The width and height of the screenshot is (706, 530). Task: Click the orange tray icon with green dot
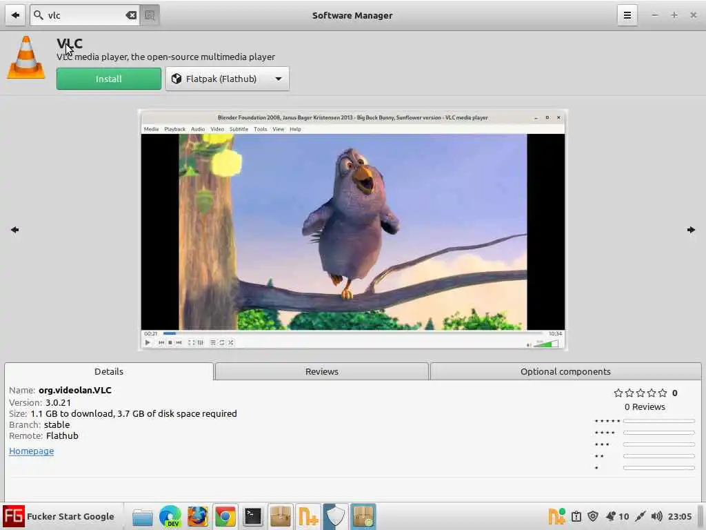point(556,516)
